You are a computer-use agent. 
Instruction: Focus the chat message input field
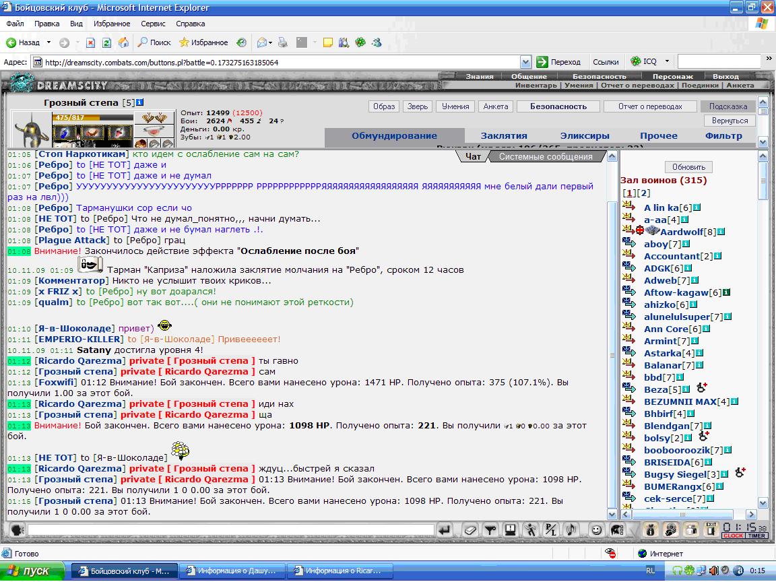[x=230, y=530]
